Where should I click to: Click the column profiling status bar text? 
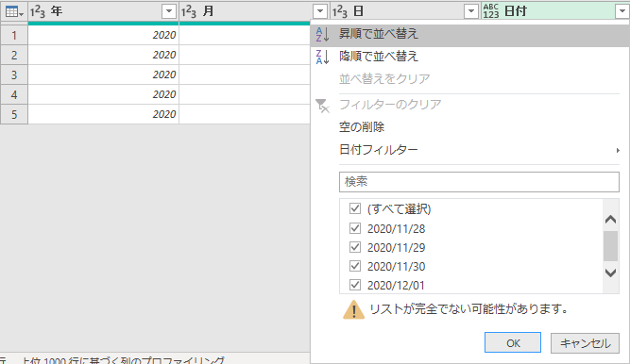(123, 360)
